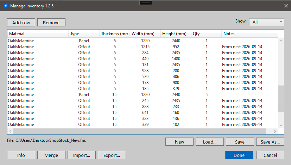Click the Panel type cell with thickness 15
This screenshot has width=291, height=165.
[x=84, y=95]
